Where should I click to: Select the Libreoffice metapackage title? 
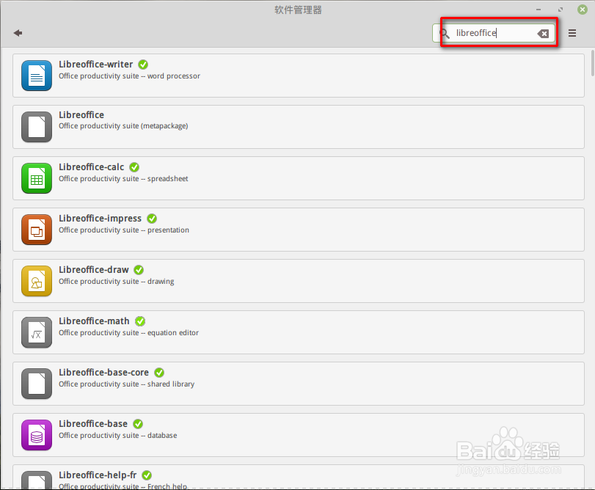[x=81, y=115]
